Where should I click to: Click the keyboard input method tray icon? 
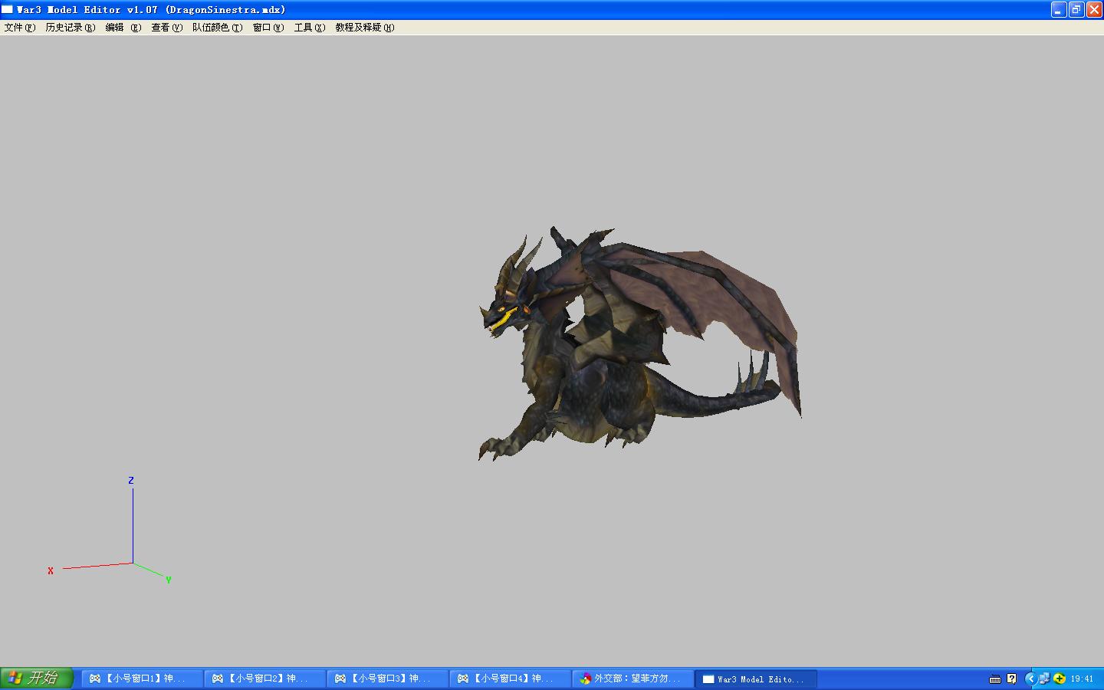(995, 678)
